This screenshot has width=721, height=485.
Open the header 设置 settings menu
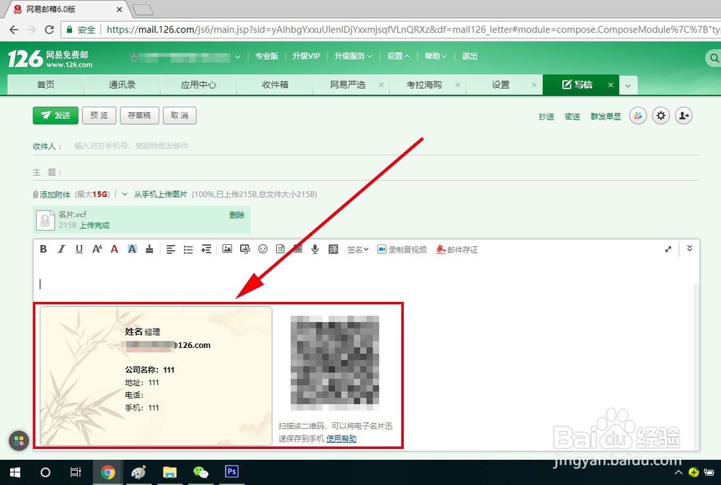(x=398, y=56)
